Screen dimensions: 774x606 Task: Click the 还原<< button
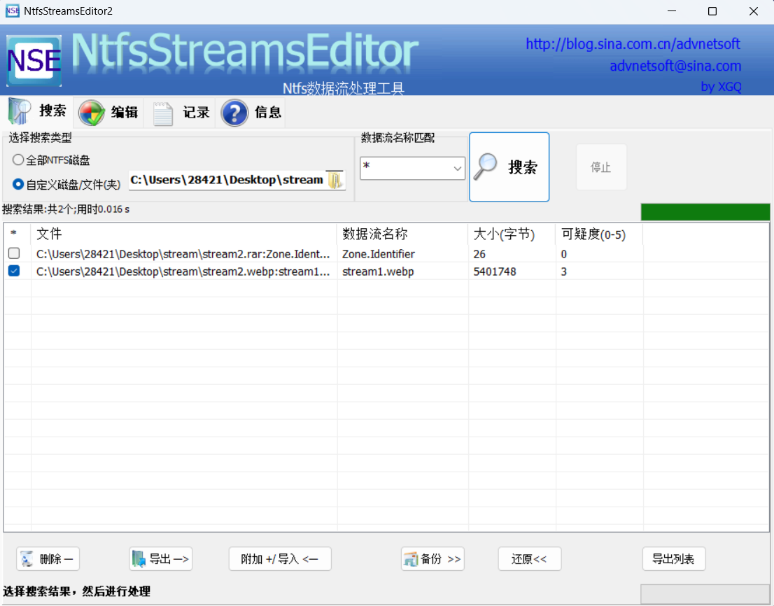[x=529, y=559]
